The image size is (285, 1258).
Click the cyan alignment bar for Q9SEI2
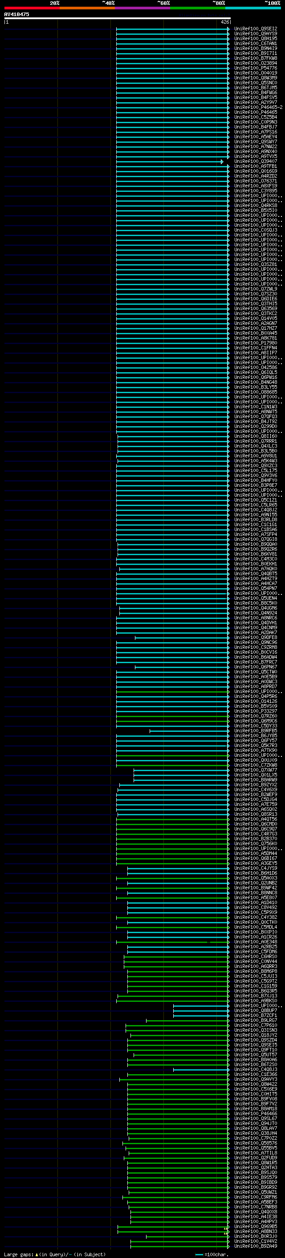[x=172, y=29]
